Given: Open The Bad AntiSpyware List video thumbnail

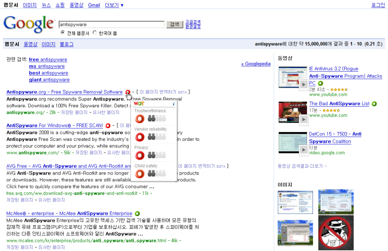Looking at the screenshot, I should pyautogui.click(x=293, y=112).
